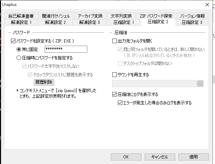Toggle 既に同フォルダを開いているときは checkbox
The width and height of the screenshot is (215, 164).
(x=120, y=49)
